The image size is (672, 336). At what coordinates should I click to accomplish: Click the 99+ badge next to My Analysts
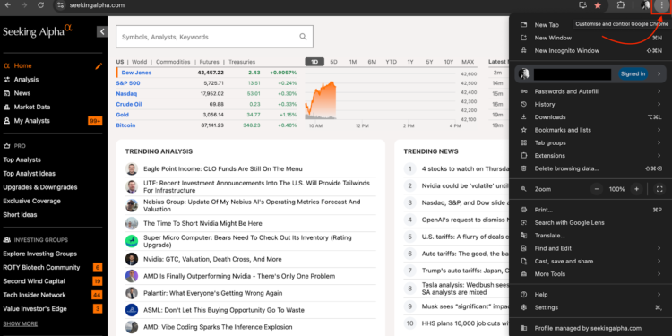click(x=95, y=121)
